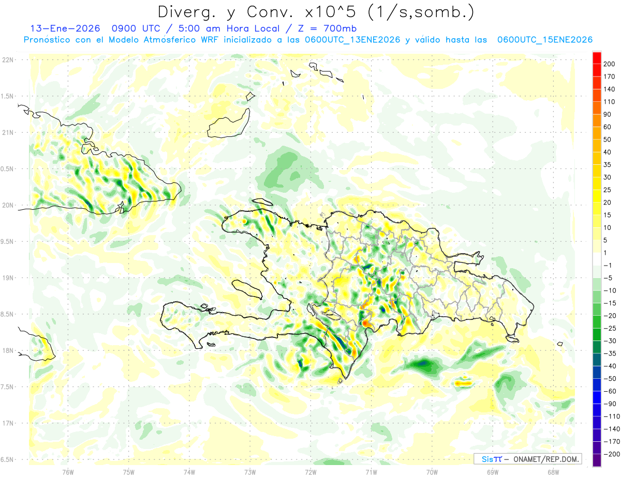Select the white band between 1 and -1
The image size is (621, 479).
click(x=597, y=259)
